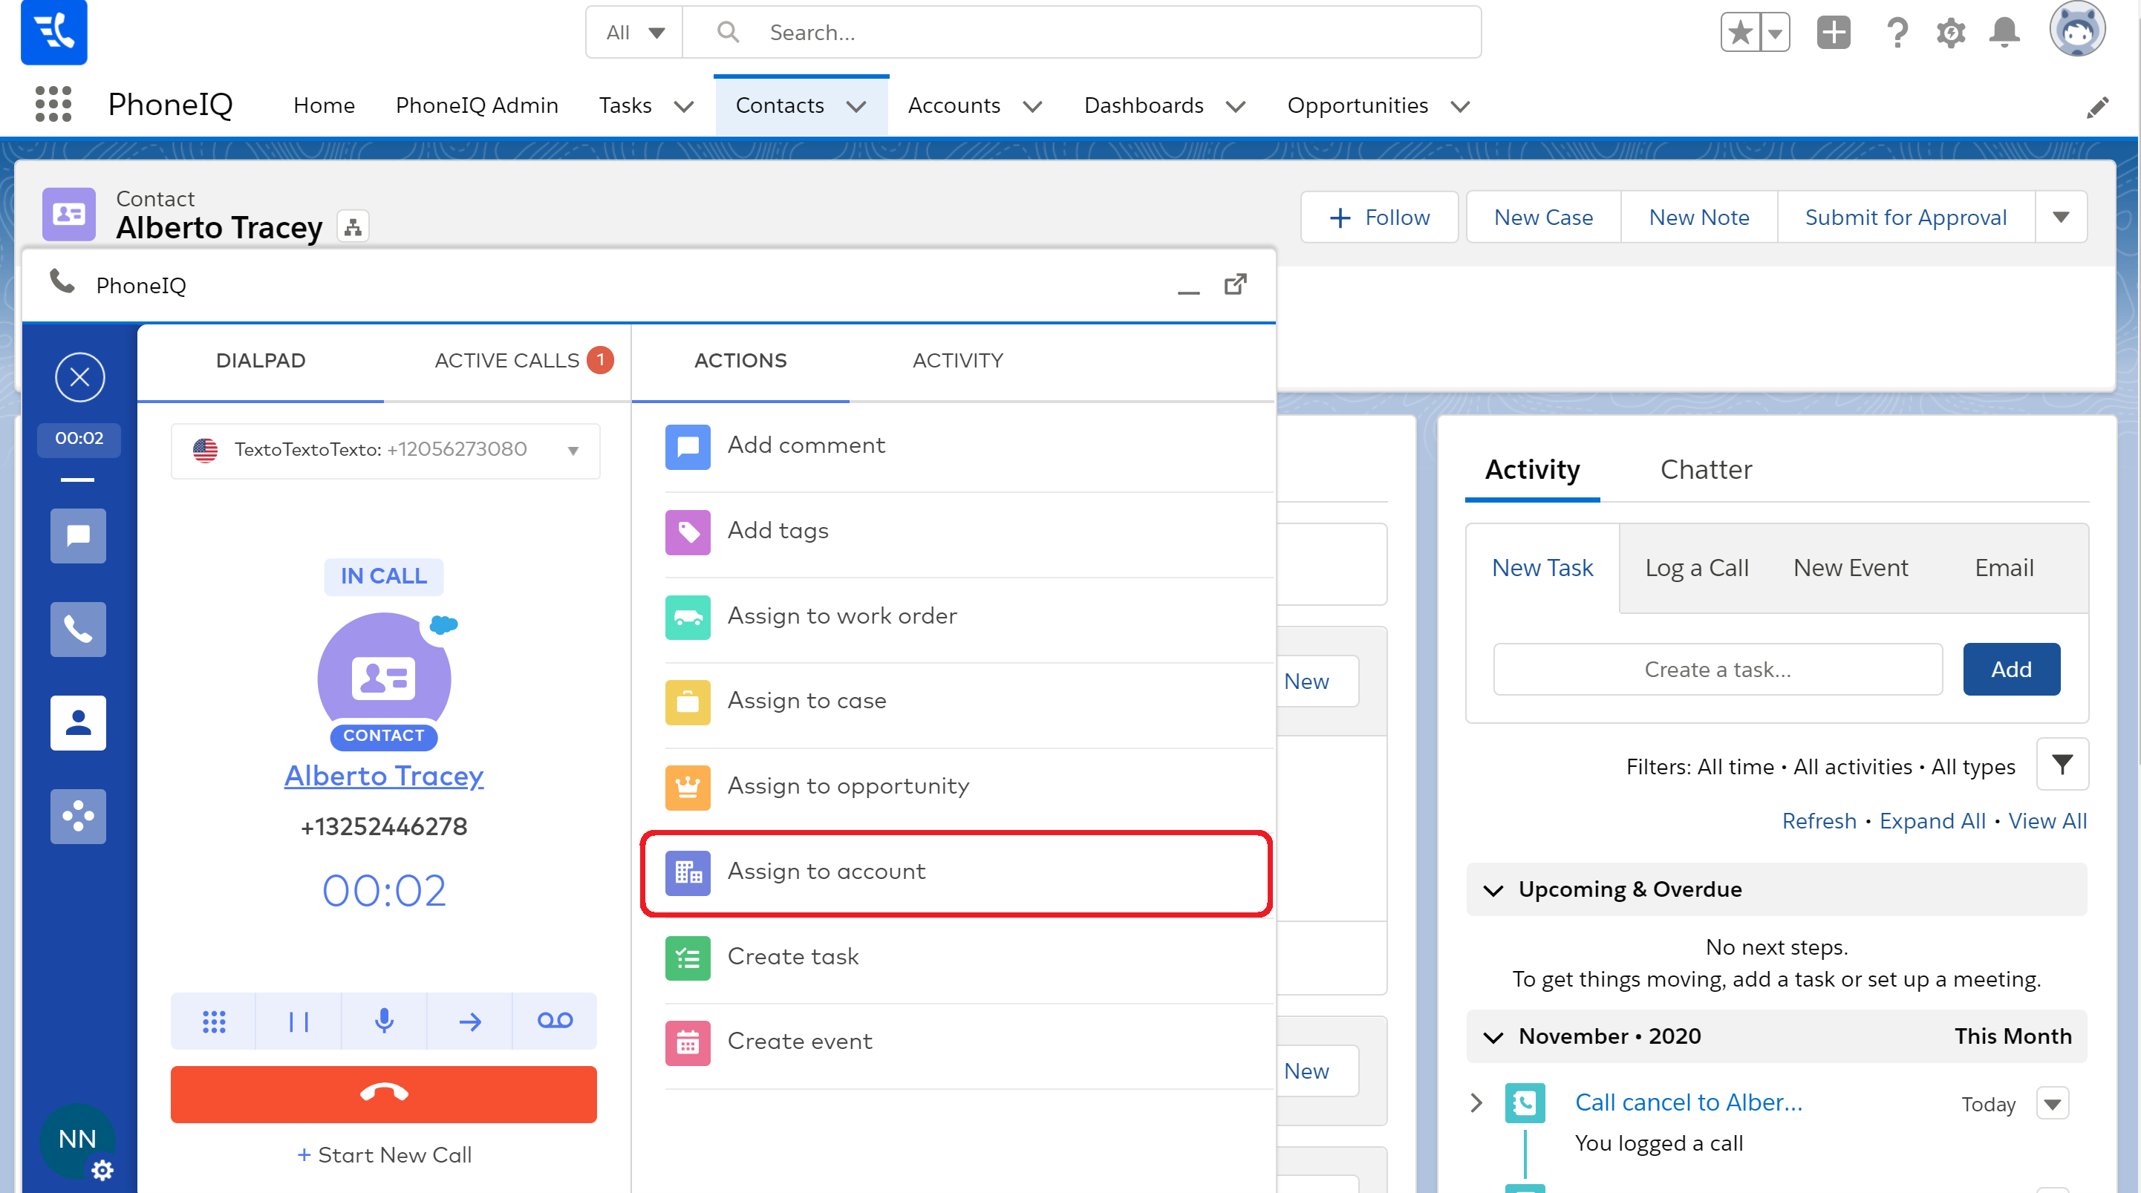Open the Chatter tab
The width and height of the screenshot is (2141, 1193).
(1706, 469)
